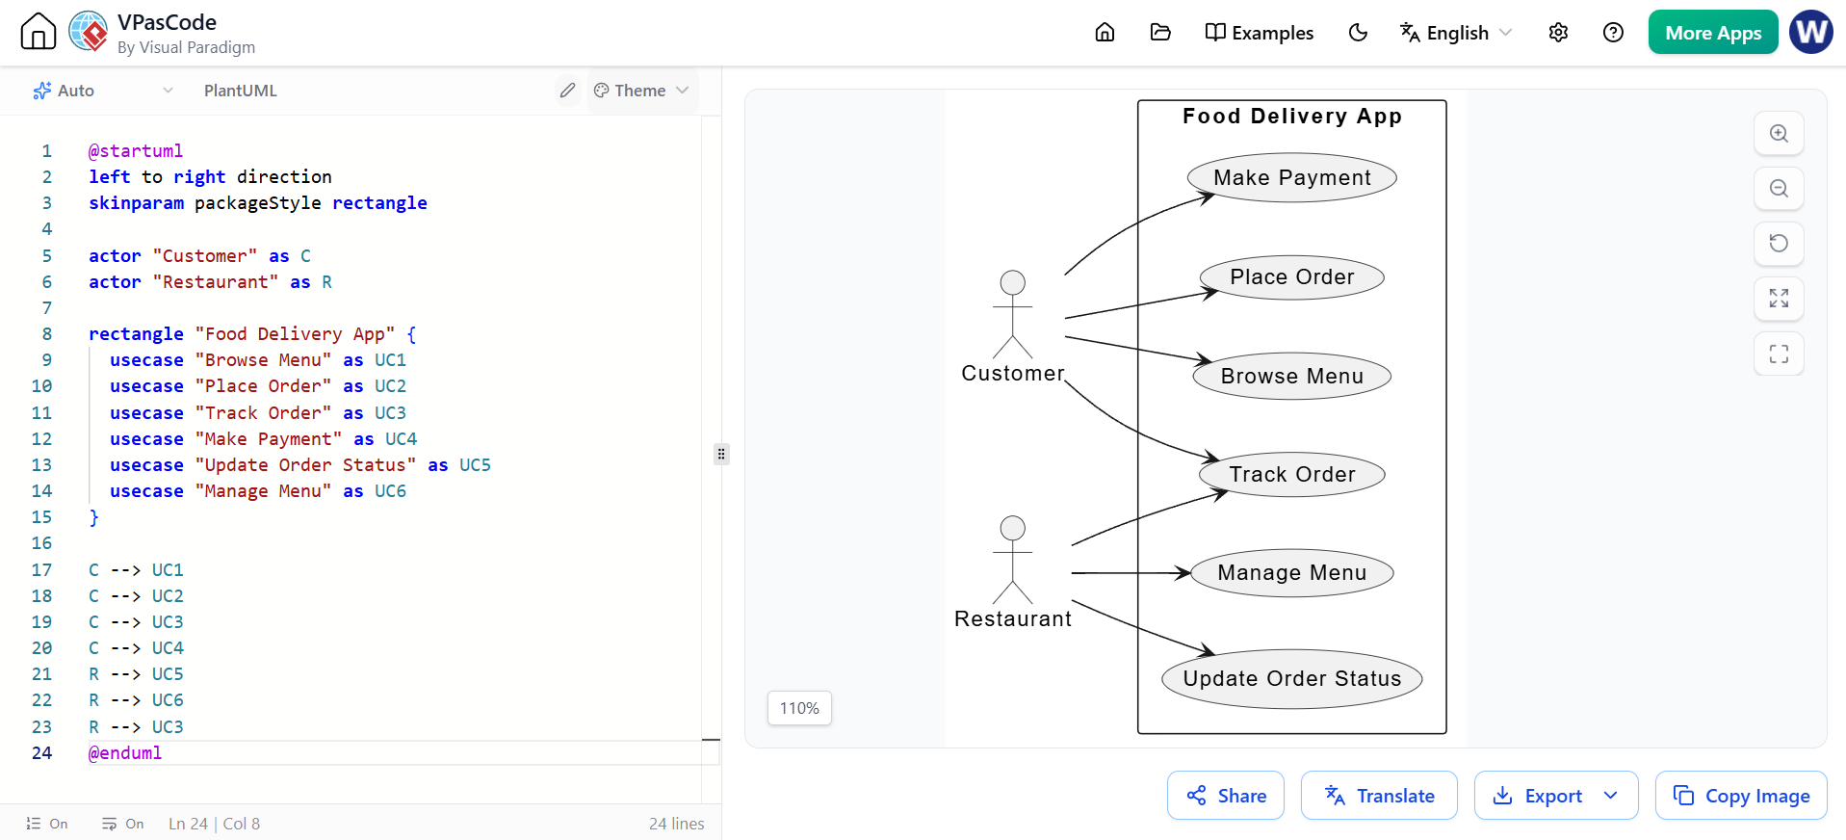Select the Make Payment use case
1846x840 pixels.
pos(1292,177)
